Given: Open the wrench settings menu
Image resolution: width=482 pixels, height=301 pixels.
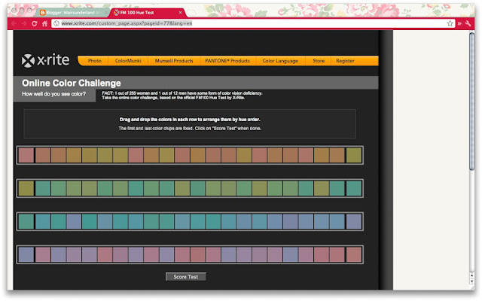Looking at the screenshot, I should [x=468, y=23].
